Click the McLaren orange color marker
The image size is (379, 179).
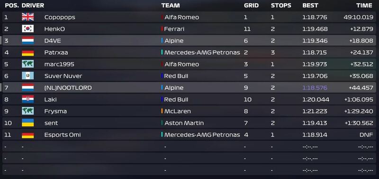pyautogui.click(x=162, y=111)
